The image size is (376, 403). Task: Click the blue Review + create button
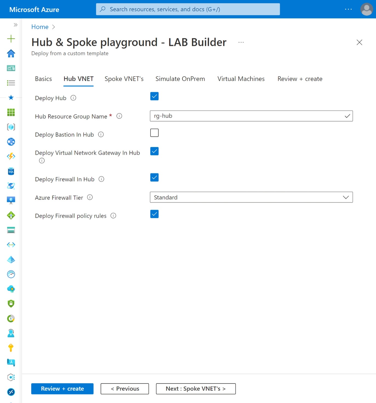point(62,389)
